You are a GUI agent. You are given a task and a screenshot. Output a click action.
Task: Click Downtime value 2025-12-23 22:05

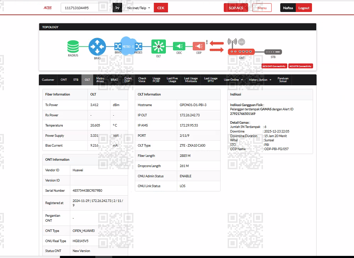tap(277, 131)
